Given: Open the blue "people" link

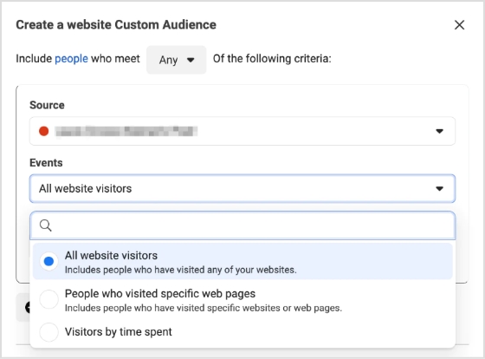Looking at the screenshot, I should (71, 59).
